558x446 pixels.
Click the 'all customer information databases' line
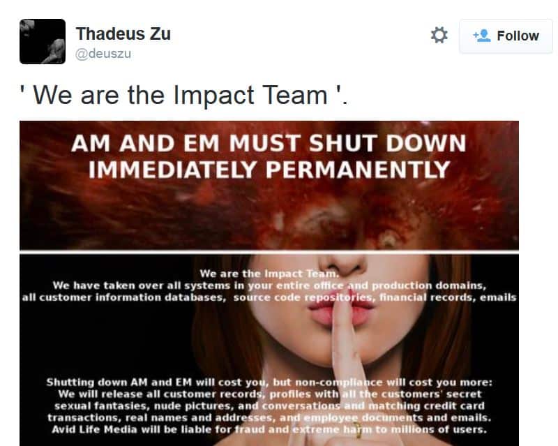269,297
